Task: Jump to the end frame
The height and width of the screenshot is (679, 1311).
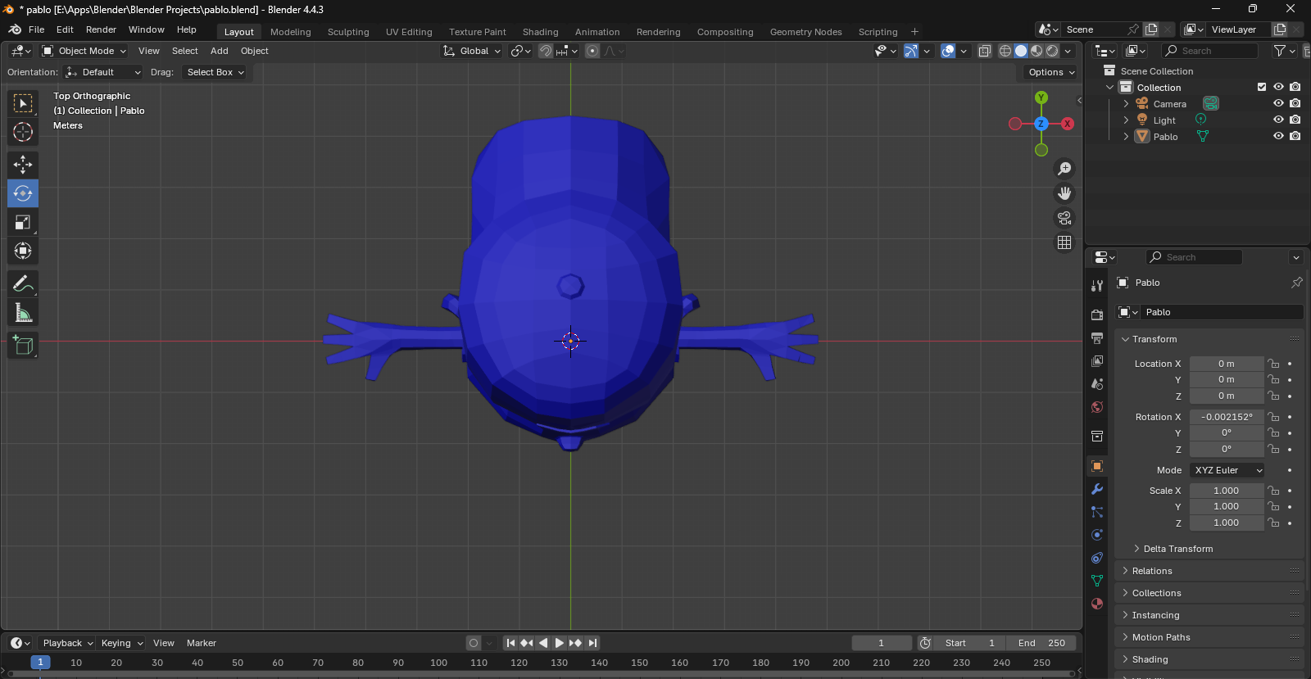Action: tap(592, 643)
